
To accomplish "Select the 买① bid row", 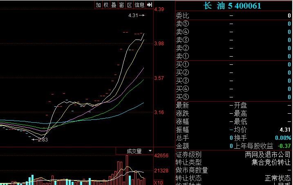I will [233, 64].
